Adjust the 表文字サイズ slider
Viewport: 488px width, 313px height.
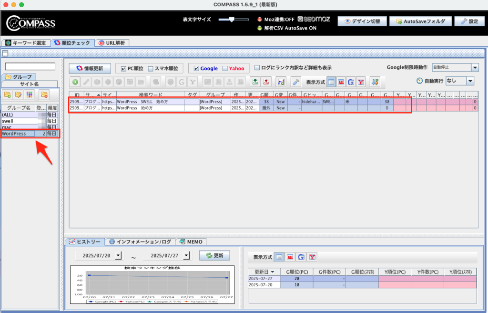pyautogui.click(x=232, y=20)
